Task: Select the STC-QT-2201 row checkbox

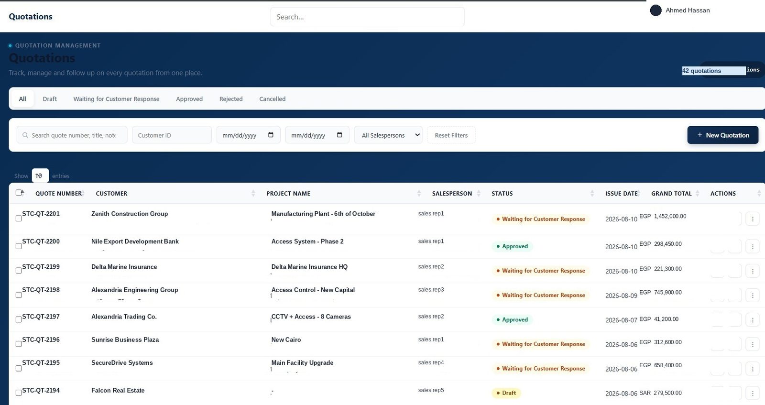Action: click(x=19, y=218)
